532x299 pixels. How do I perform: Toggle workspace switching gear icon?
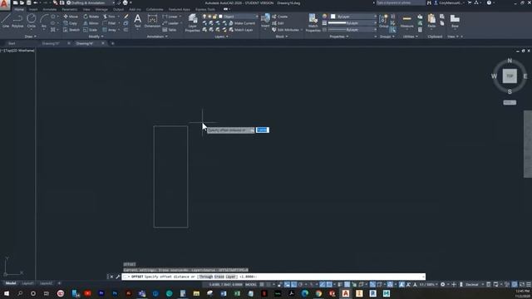tap(443, 284)
